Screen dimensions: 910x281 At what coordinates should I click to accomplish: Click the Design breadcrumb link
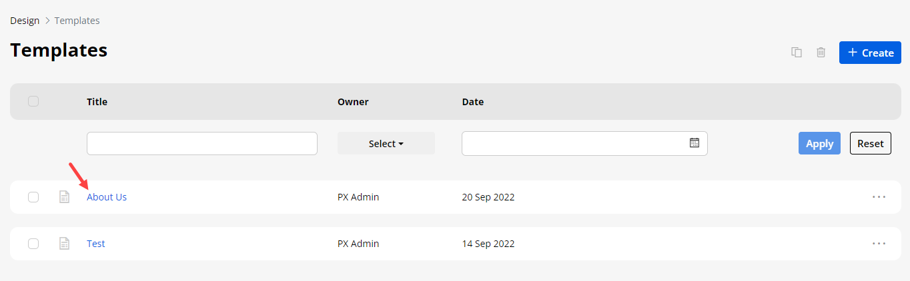click(x=25, y=21)
